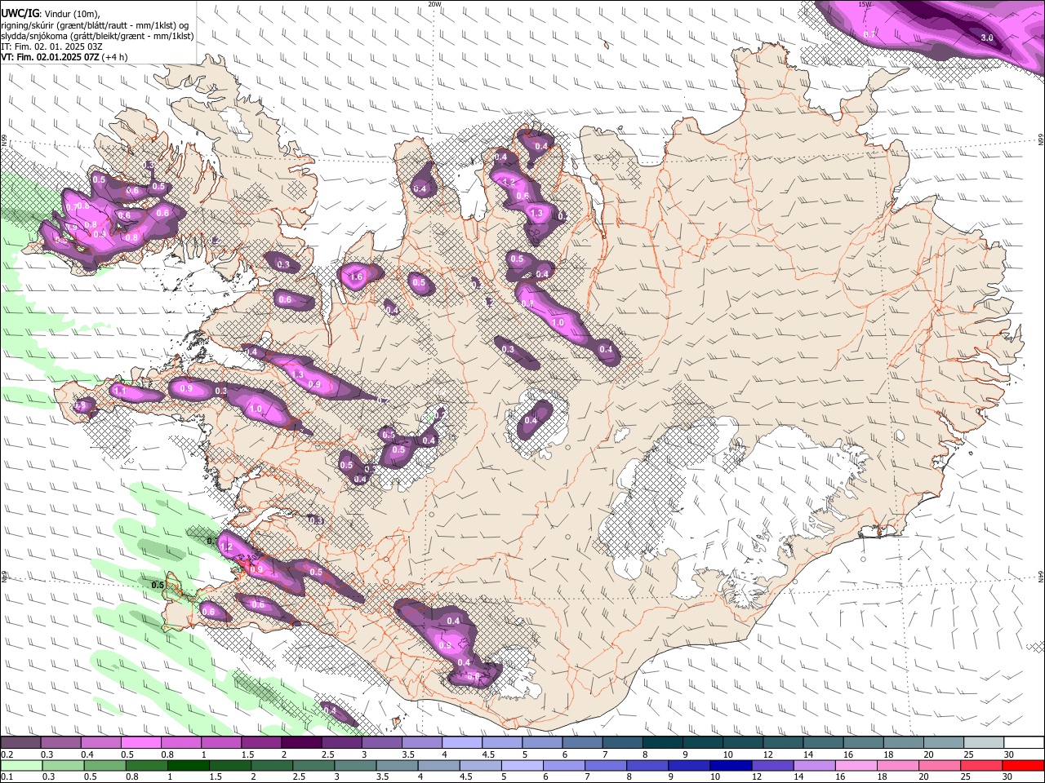Pick the bright red swatch after 30 in bottom legend row

coord(1025,766)
